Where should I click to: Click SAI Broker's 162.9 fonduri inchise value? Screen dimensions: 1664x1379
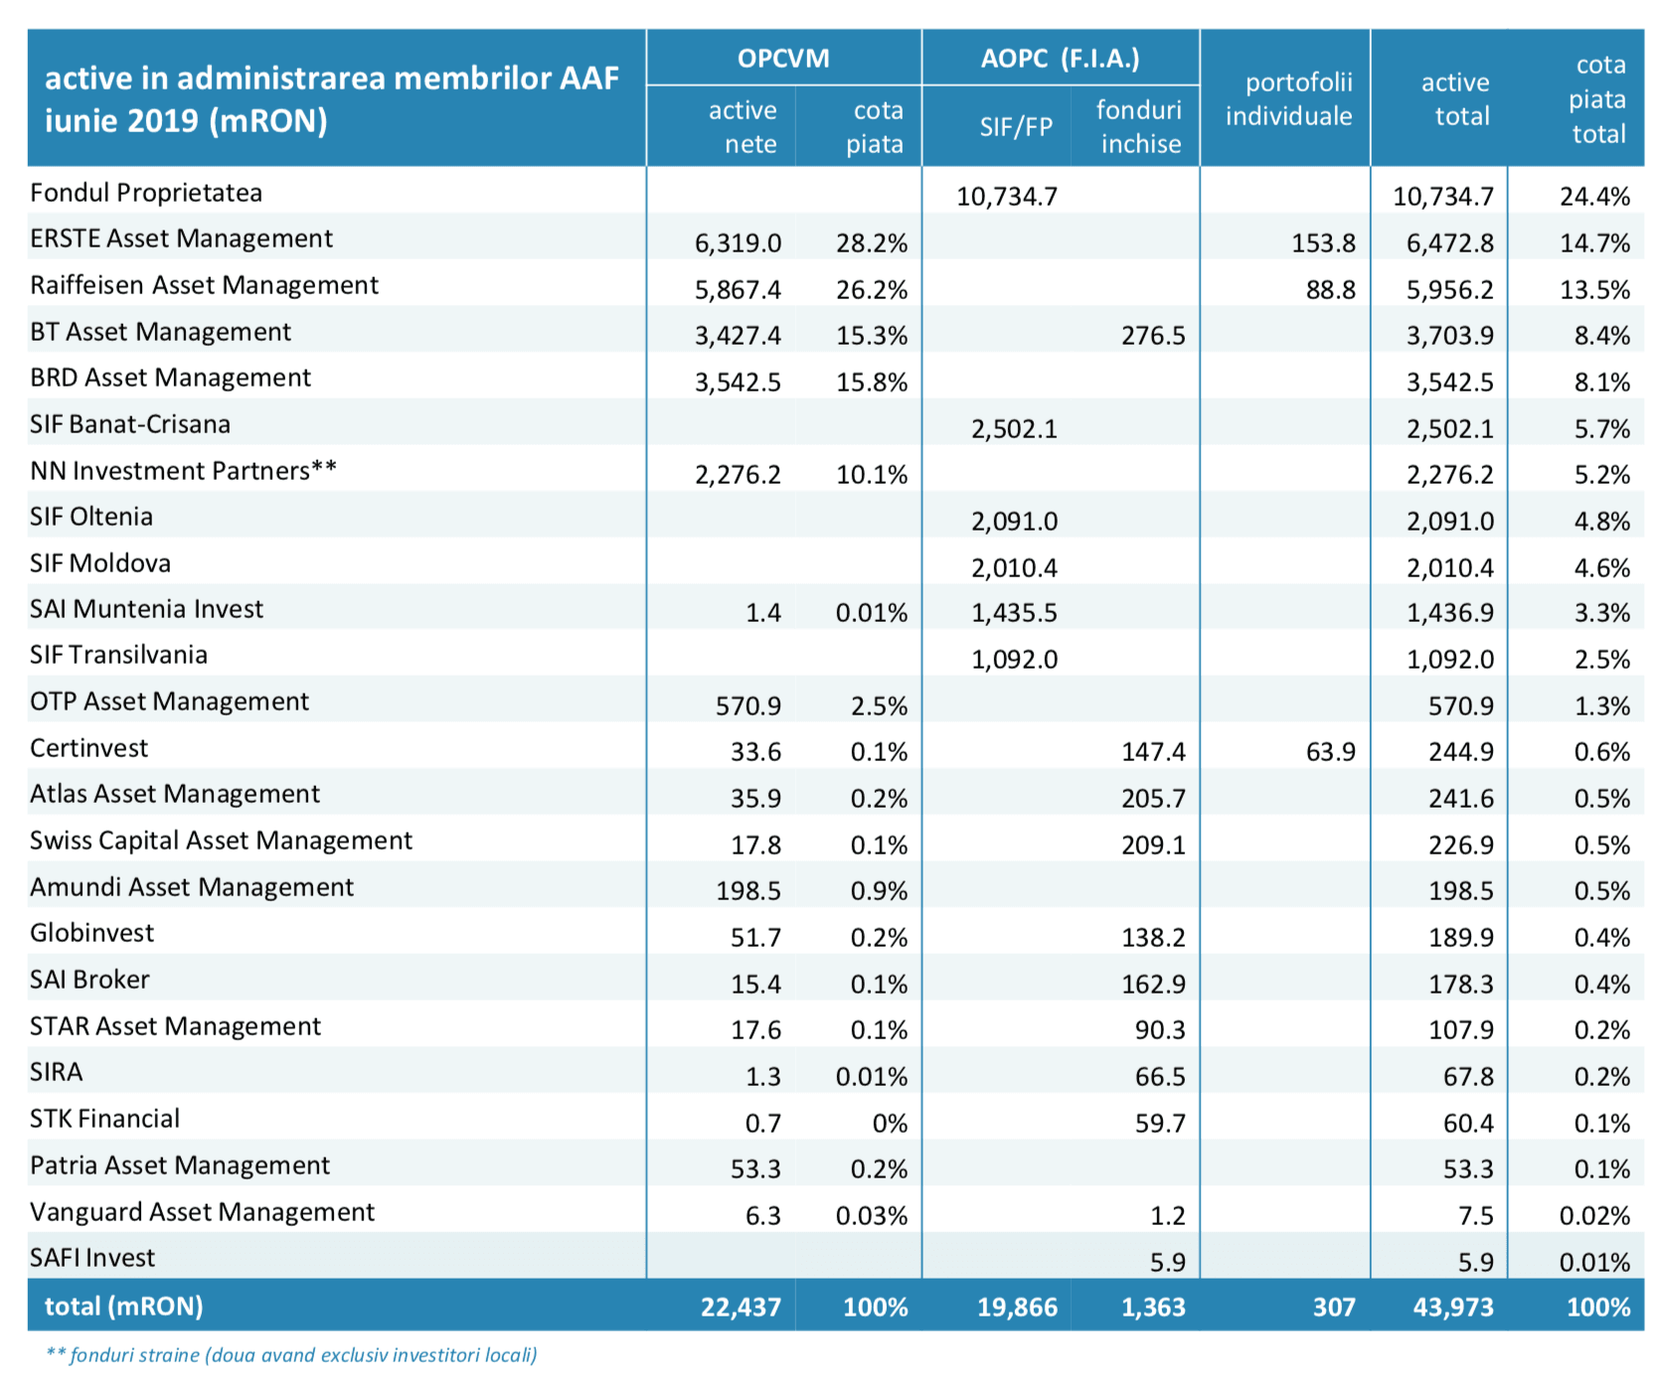click(x=1153, y=985)
